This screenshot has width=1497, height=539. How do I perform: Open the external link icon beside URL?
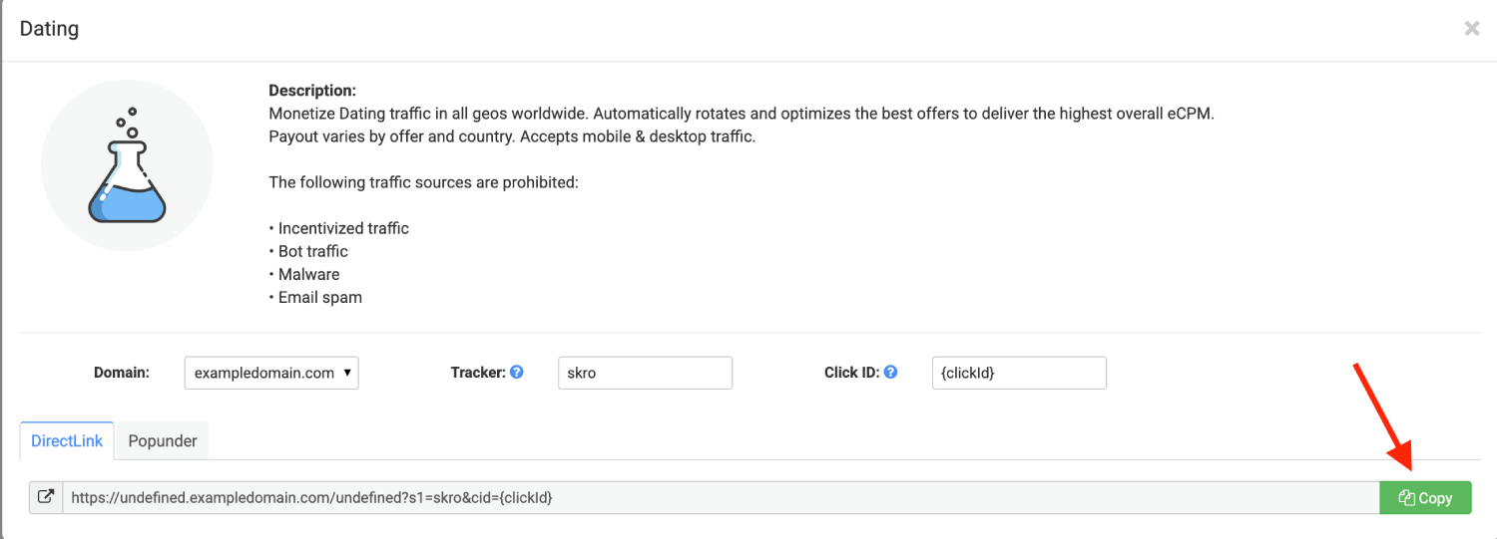coord(46,498)
